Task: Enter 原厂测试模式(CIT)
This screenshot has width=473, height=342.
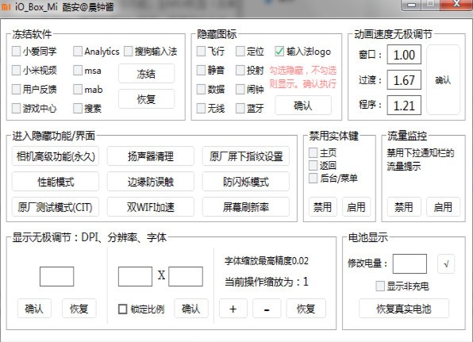Action: point(56,207)
